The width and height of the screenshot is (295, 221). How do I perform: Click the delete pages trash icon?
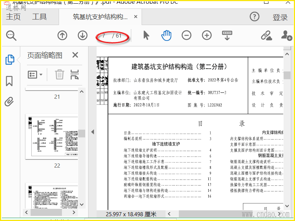[x=59, y=74]
